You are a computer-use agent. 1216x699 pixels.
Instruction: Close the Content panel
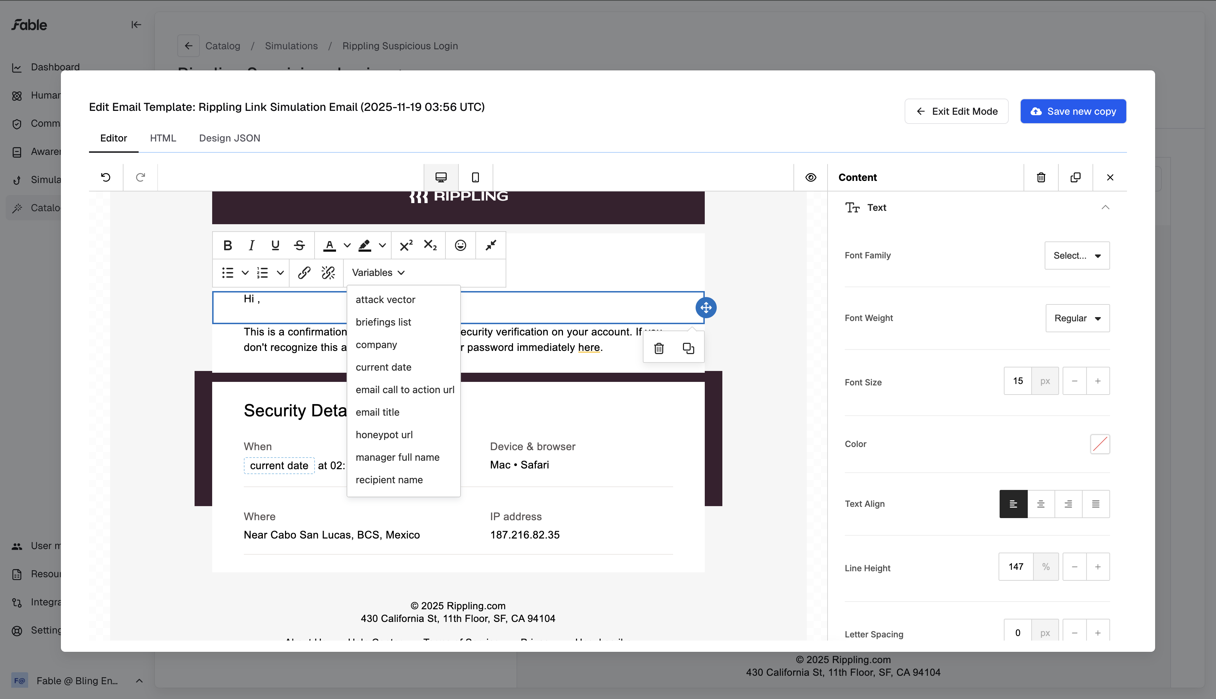(x=1110, y=177)
